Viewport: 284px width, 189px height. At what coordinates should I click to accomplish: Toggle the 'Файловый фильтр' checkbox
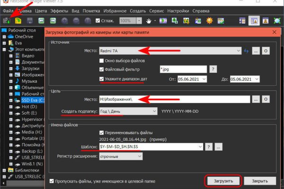(x=102, y=69)
